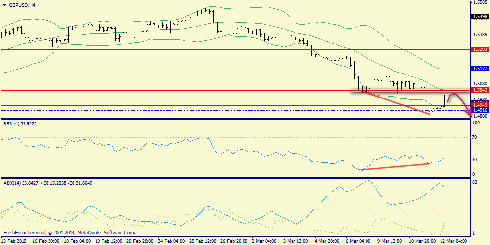Image resolution: width=490 pixels, height=245 pixels.
Task: Select the red 1.5293 price tag
Action: pos(480,49)
